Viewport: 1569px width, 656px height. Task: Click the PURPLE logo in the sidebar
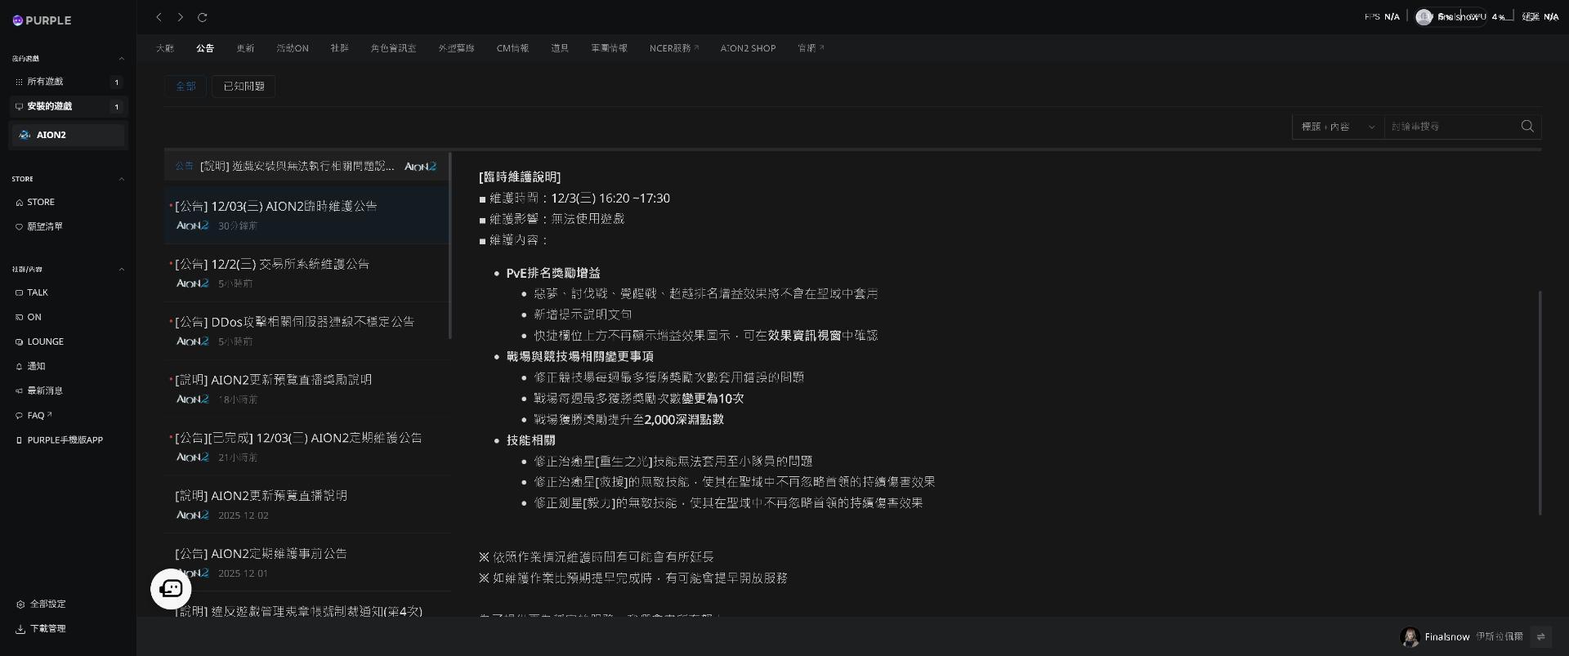point(42,20)
